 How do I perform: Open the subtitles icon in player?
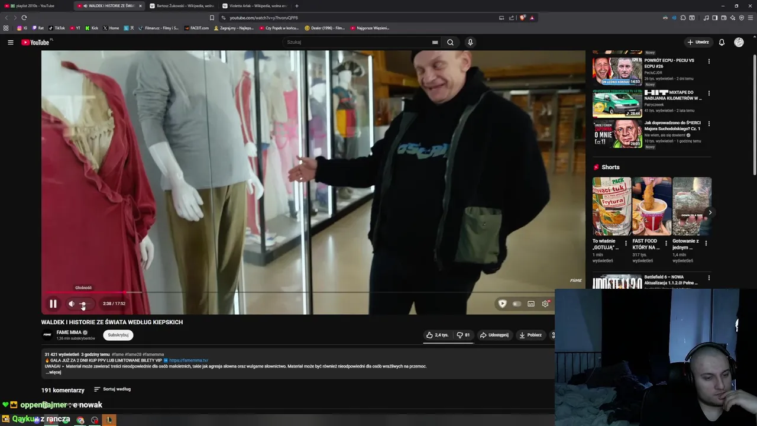tap(531, 304)
